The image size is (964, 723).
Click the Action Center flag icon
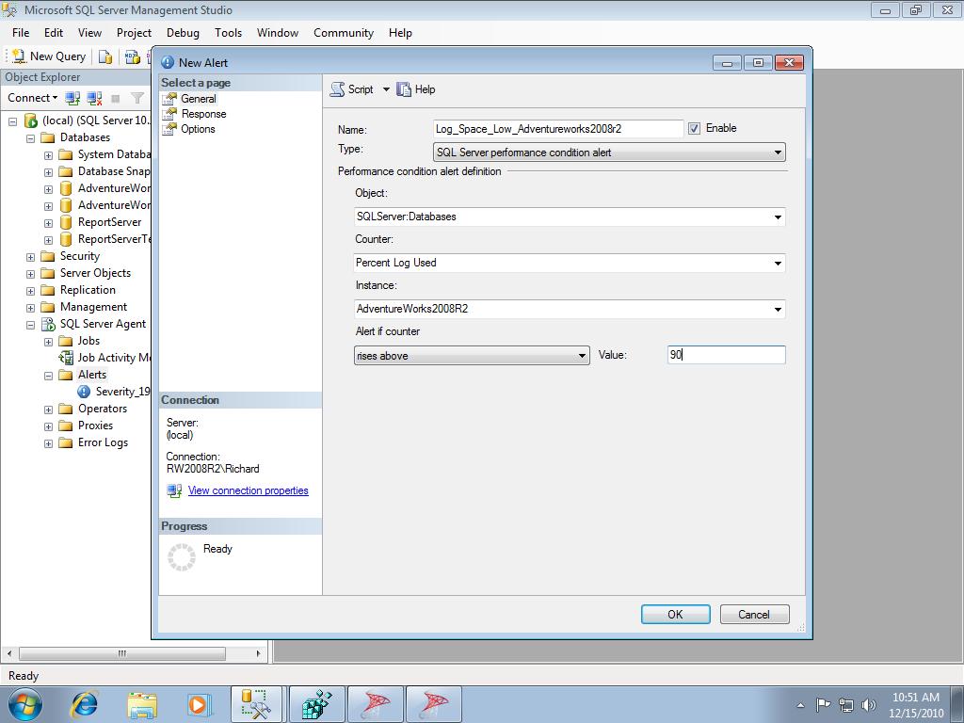tap(823, 704)
